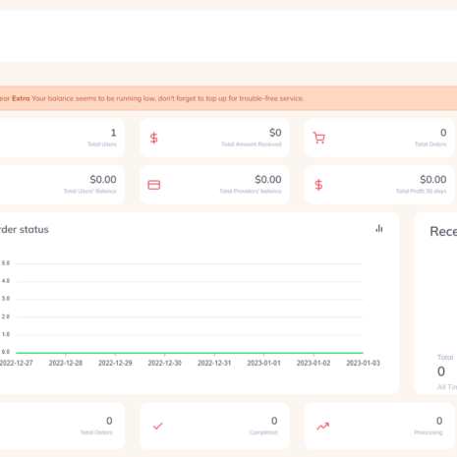The width and height of the screenshot is (457, 457).
Task: Click the Processing label on the bottom card
Action: click(428, 432)
